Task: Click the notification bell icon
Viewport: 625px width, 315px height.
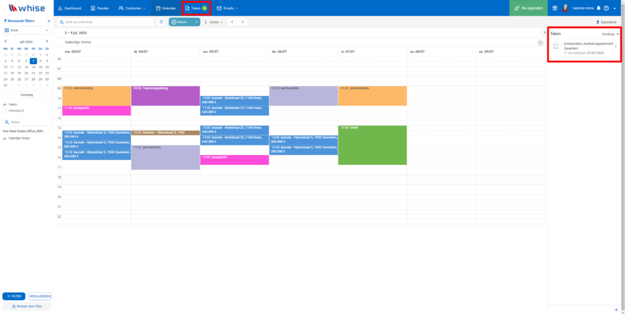Action: pos(598,8)
